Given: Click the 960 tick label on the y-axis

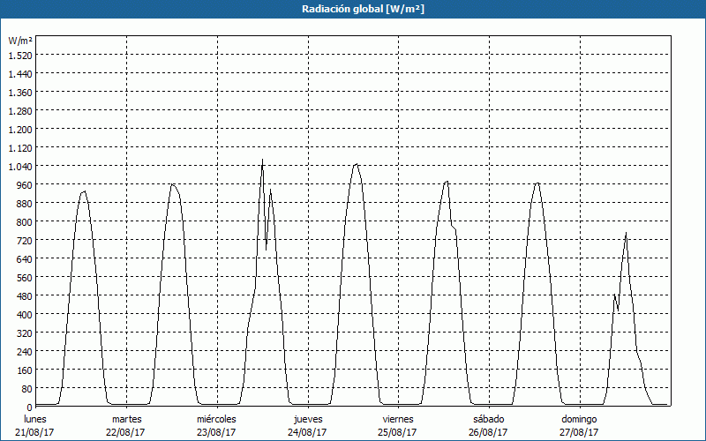Looking at the screenshot, I should 23,185.
